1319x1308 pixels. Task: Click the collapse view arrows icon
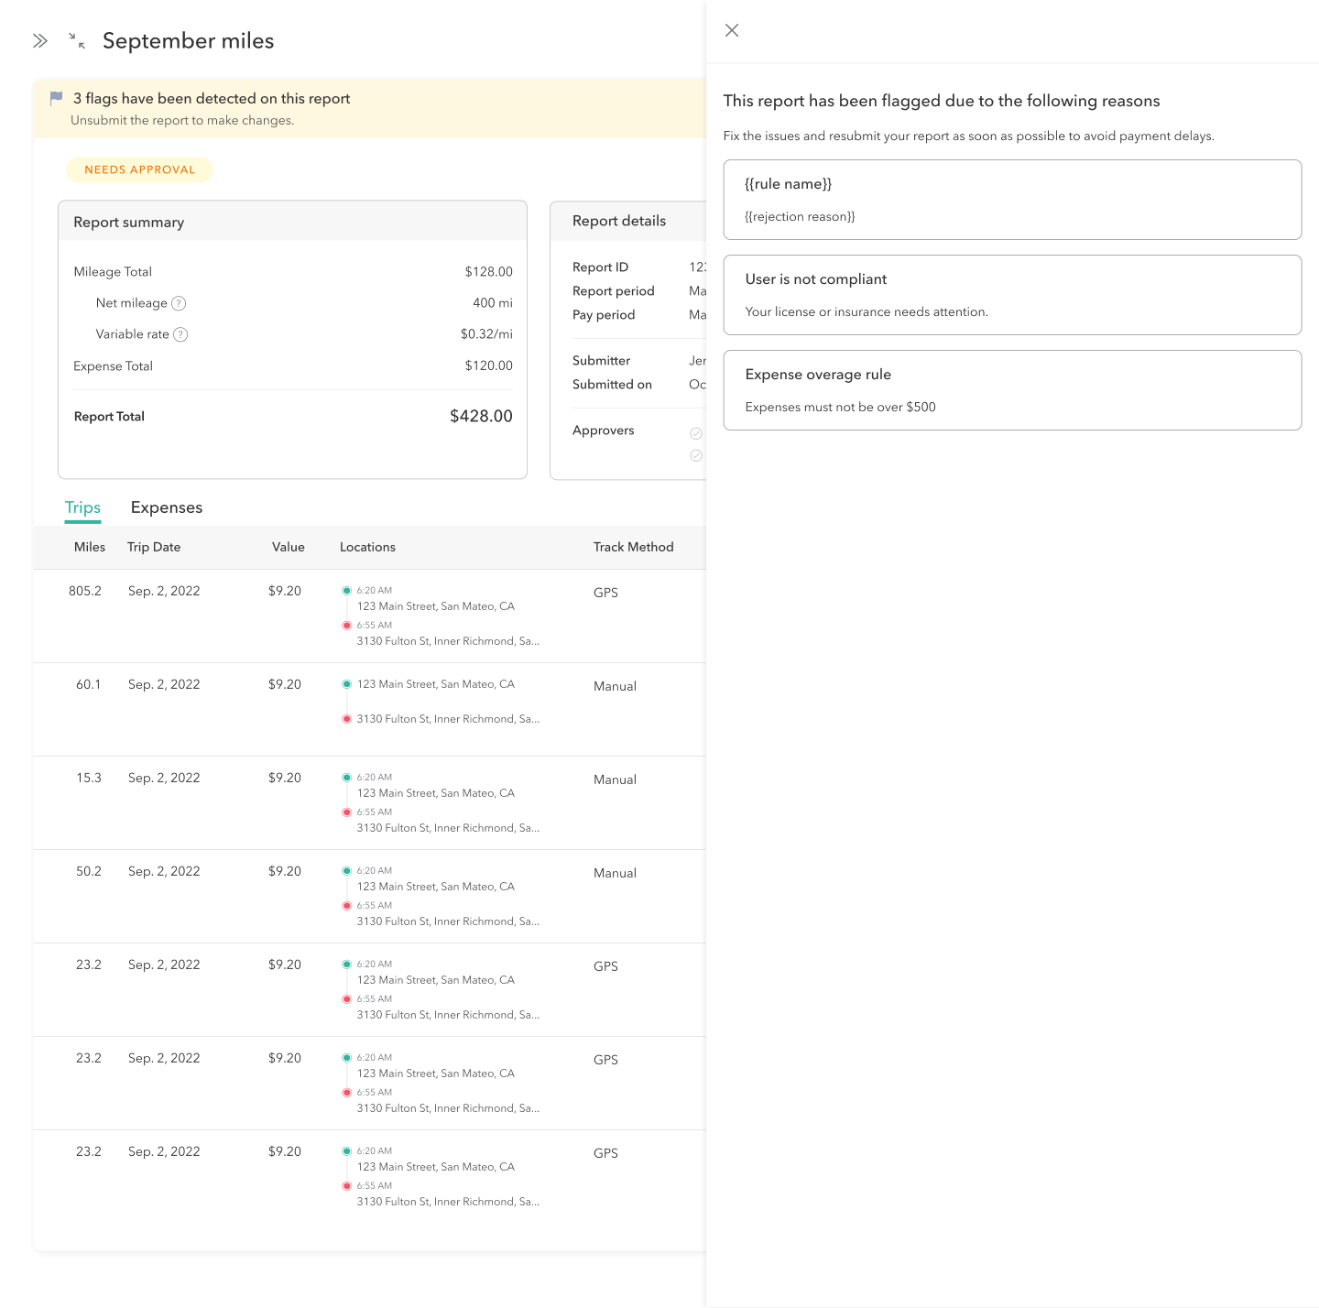77,40
